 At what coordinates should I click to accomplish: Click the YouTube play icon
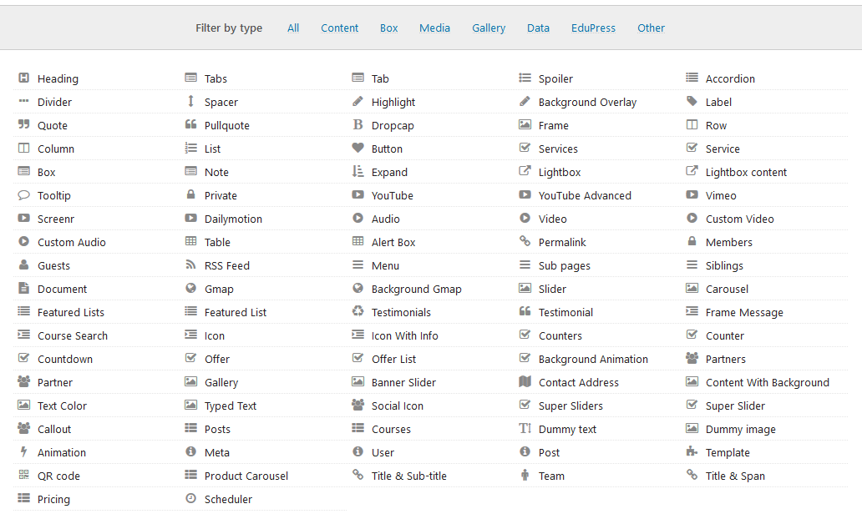click(x=357, y=194)
